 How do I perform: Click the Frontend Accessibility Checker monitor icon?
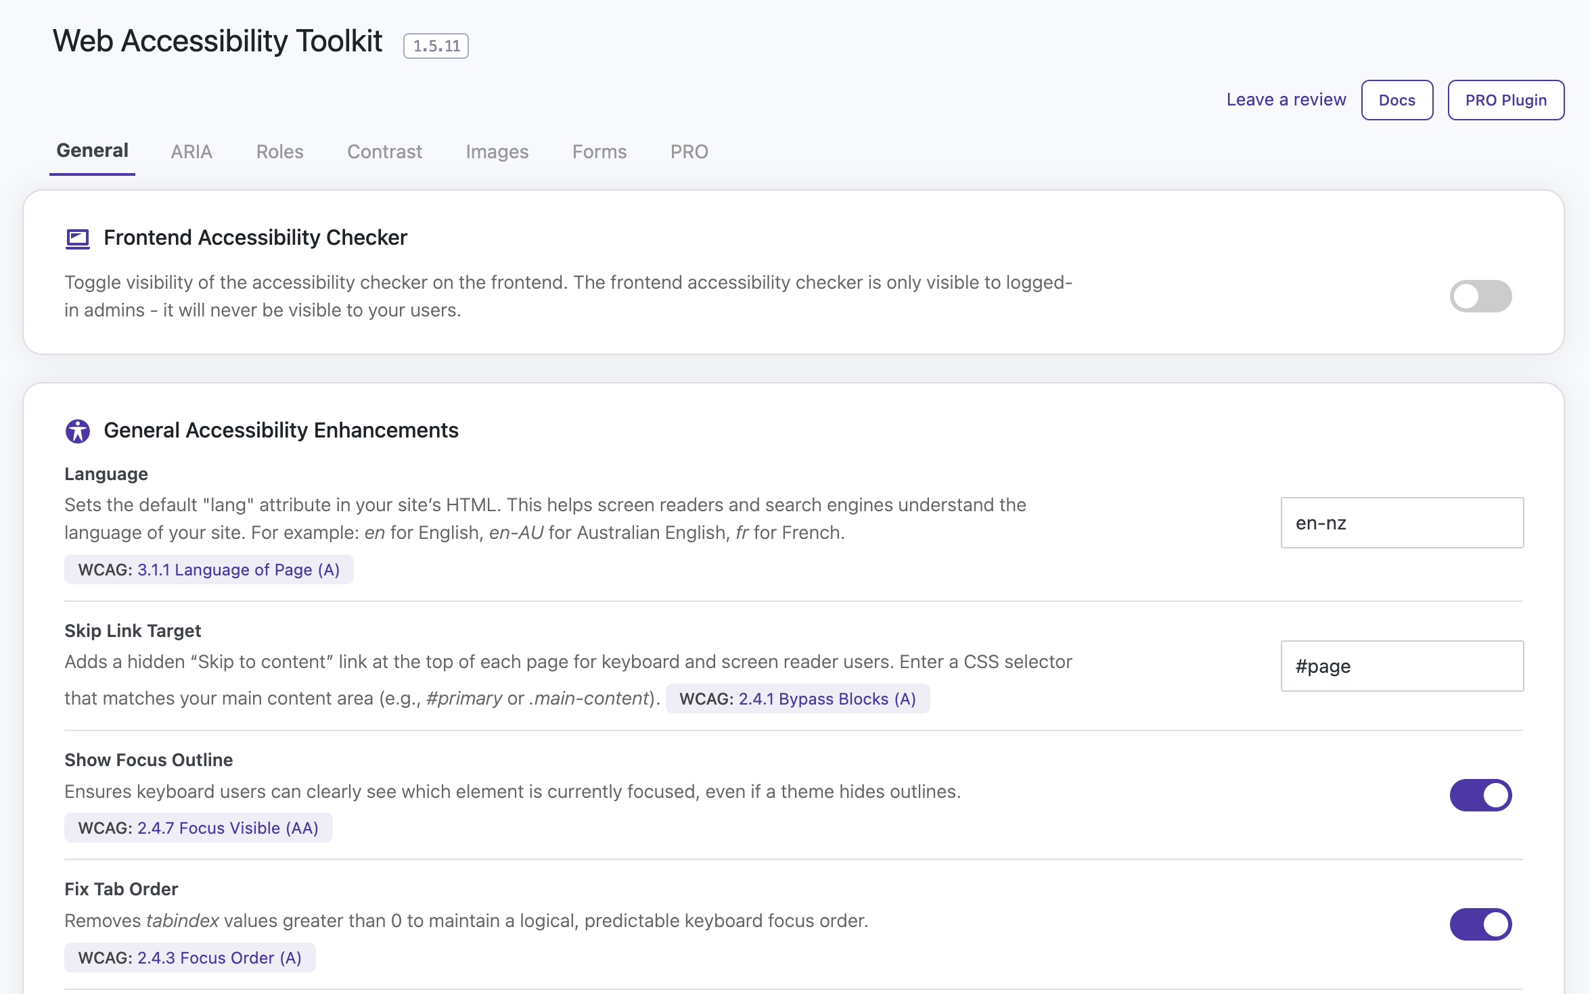78,239
